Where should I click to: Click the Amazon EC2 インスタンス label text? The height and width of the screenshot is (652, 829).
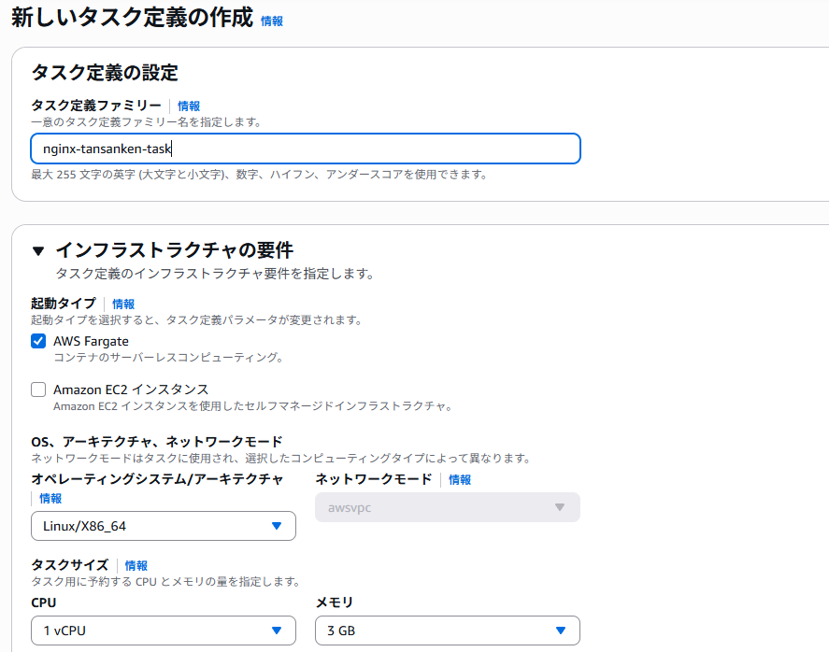click(x=131, y=390)
